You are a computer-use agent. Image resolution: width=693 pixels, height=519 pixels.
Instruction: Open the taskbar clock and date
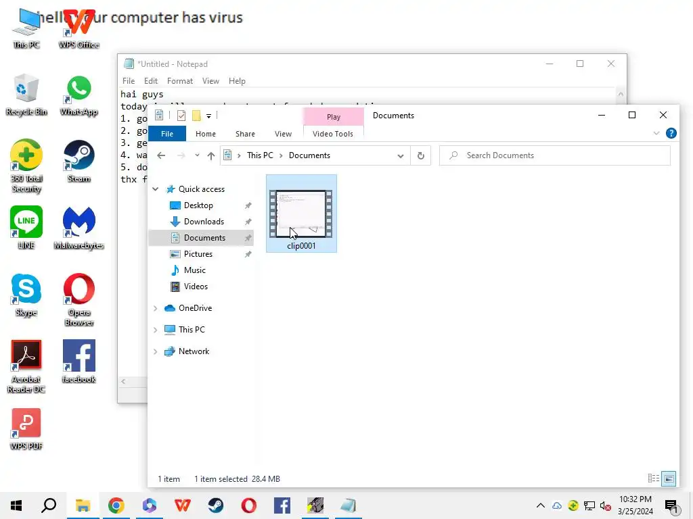635,505
